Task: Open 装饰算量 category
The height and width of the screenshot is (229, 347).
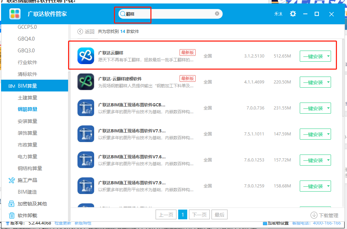Action: 27,133
